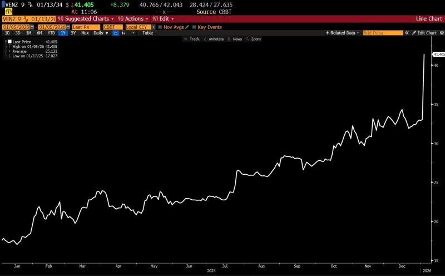Select the 1D range tab

(x=7, y=33)
